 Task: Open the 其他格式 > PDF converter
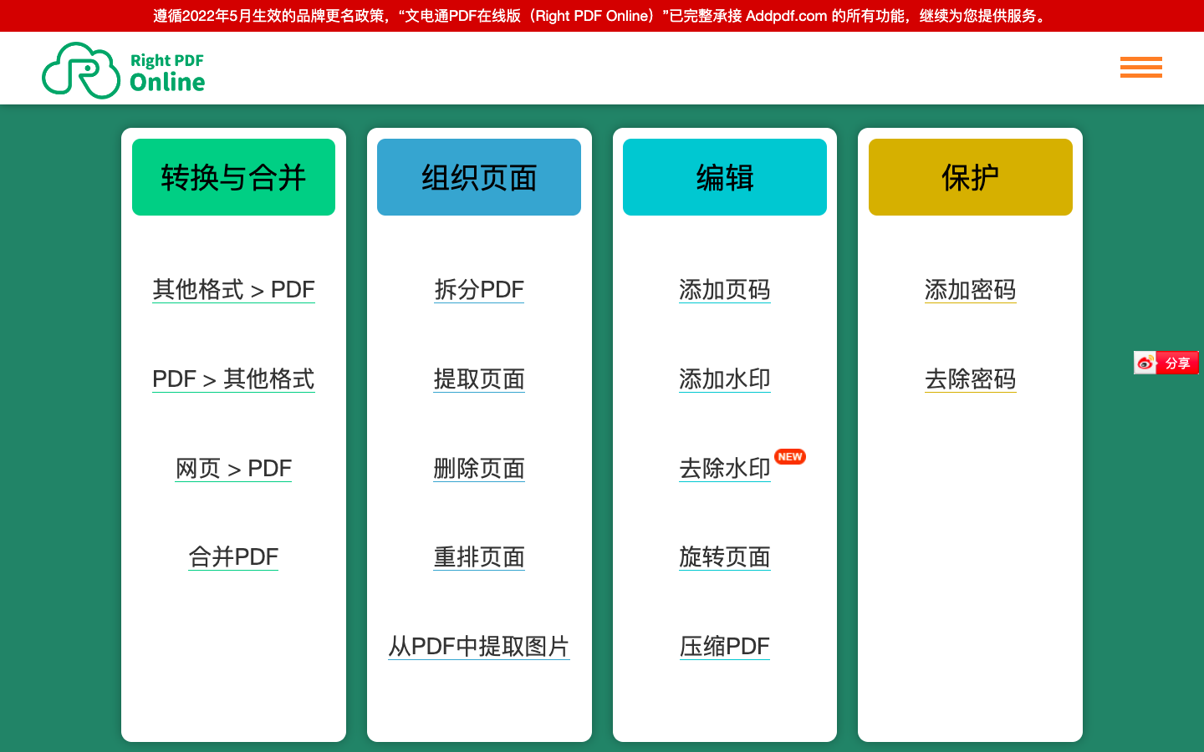(x=233, y=290)
